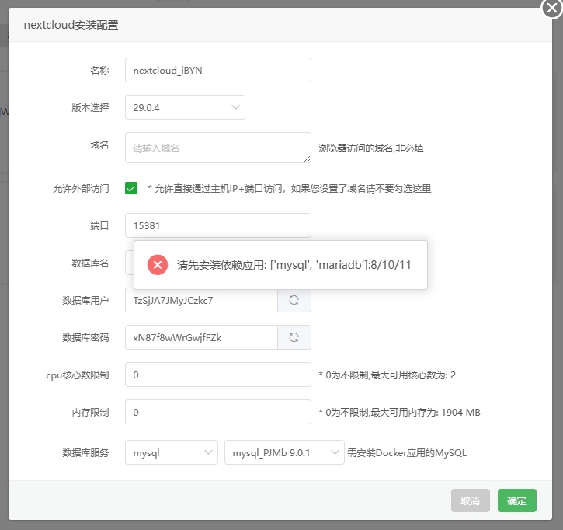Click the hint 浏览器访问的域名,非必填
563x530 pixels.
[x=371, y=148]
